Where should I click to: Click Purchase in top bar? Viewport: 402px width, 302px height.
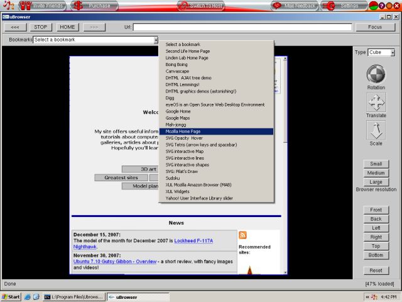click(94, 6)
